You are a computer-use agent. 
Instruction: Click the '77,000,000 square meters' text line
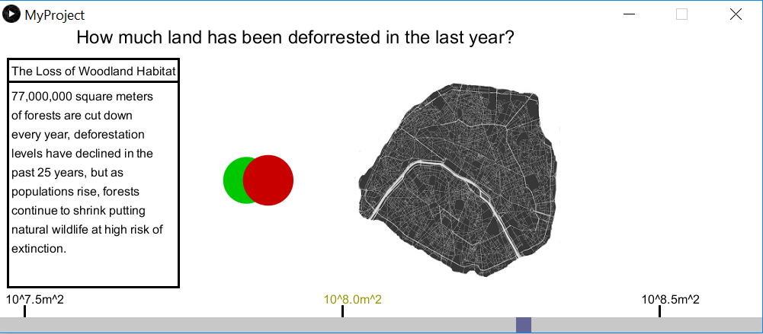[x=82, y=97]
